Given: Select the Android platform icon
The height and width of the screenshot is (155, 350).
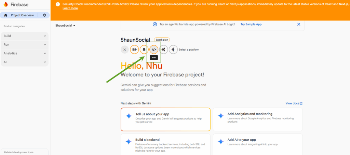Looking at the screenshot, I should click(144, 50).
